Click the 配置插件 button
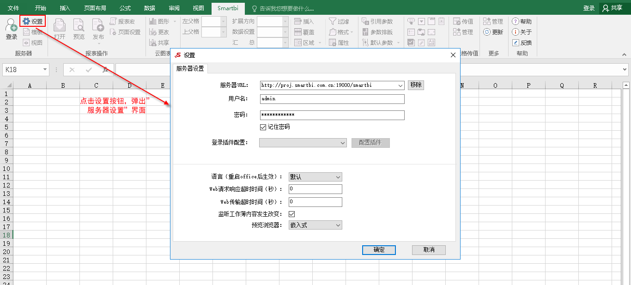Viewport: 631px width, 285px height. click(x=370, y=143)
